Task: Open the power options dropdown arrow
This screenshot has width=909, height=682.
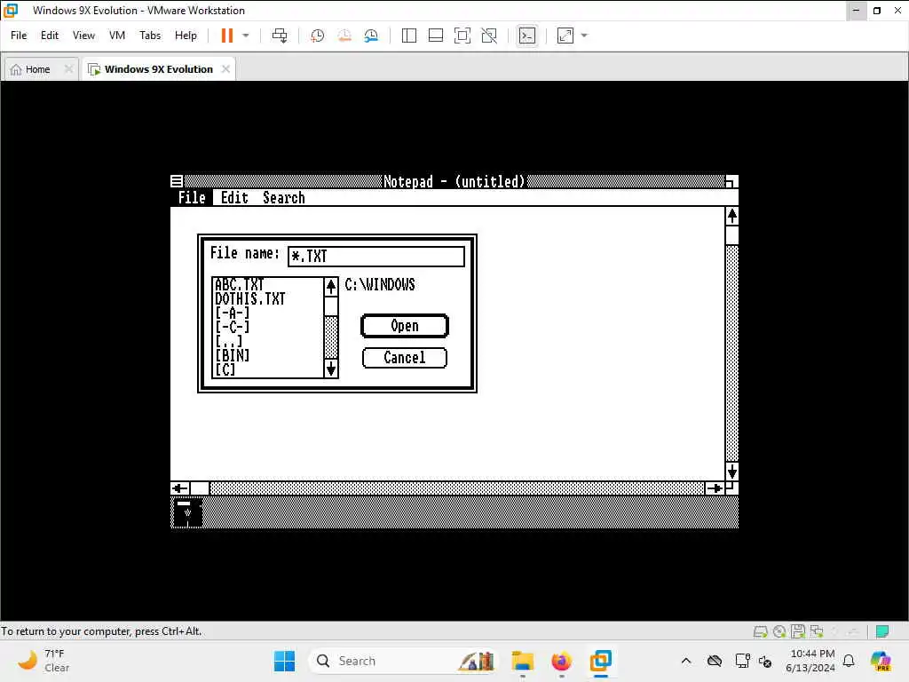Action: [x=246, y=36]
